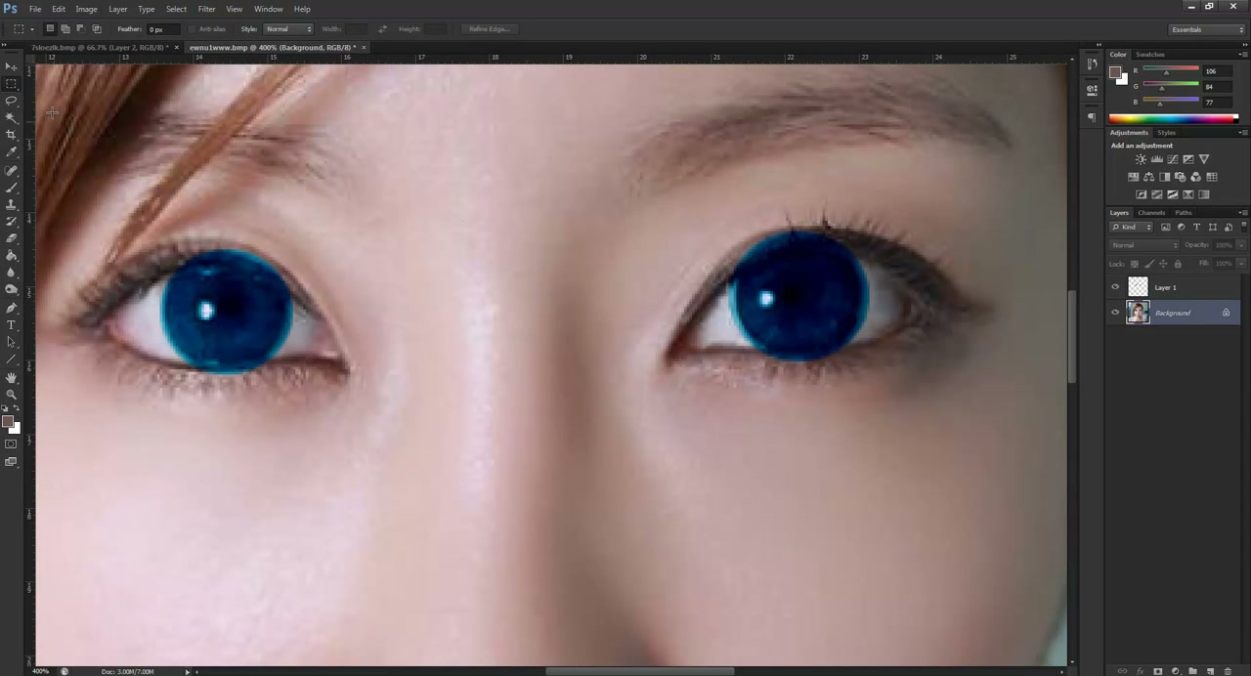This screenshot has height=676, width=1251.
Task: Swap width and height values button
Action: 382,29
